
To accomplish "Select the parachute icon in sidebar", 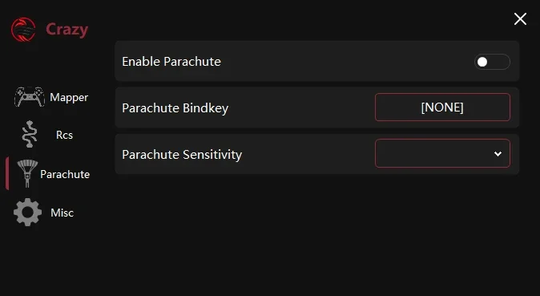I will pyautogui.click(x=27, y=173).
